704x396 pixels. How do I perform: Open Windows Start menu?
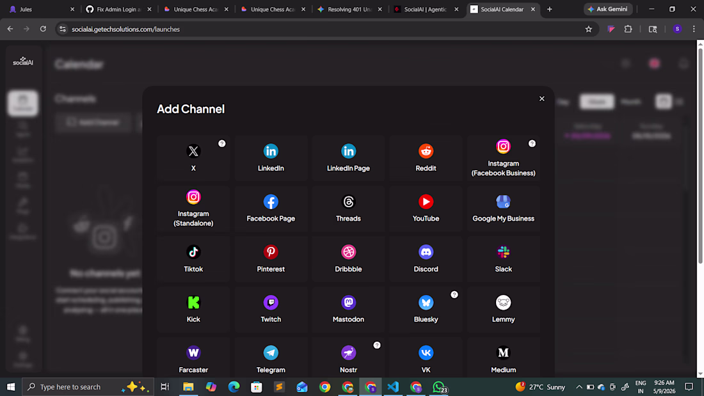(x=11, y=386)
